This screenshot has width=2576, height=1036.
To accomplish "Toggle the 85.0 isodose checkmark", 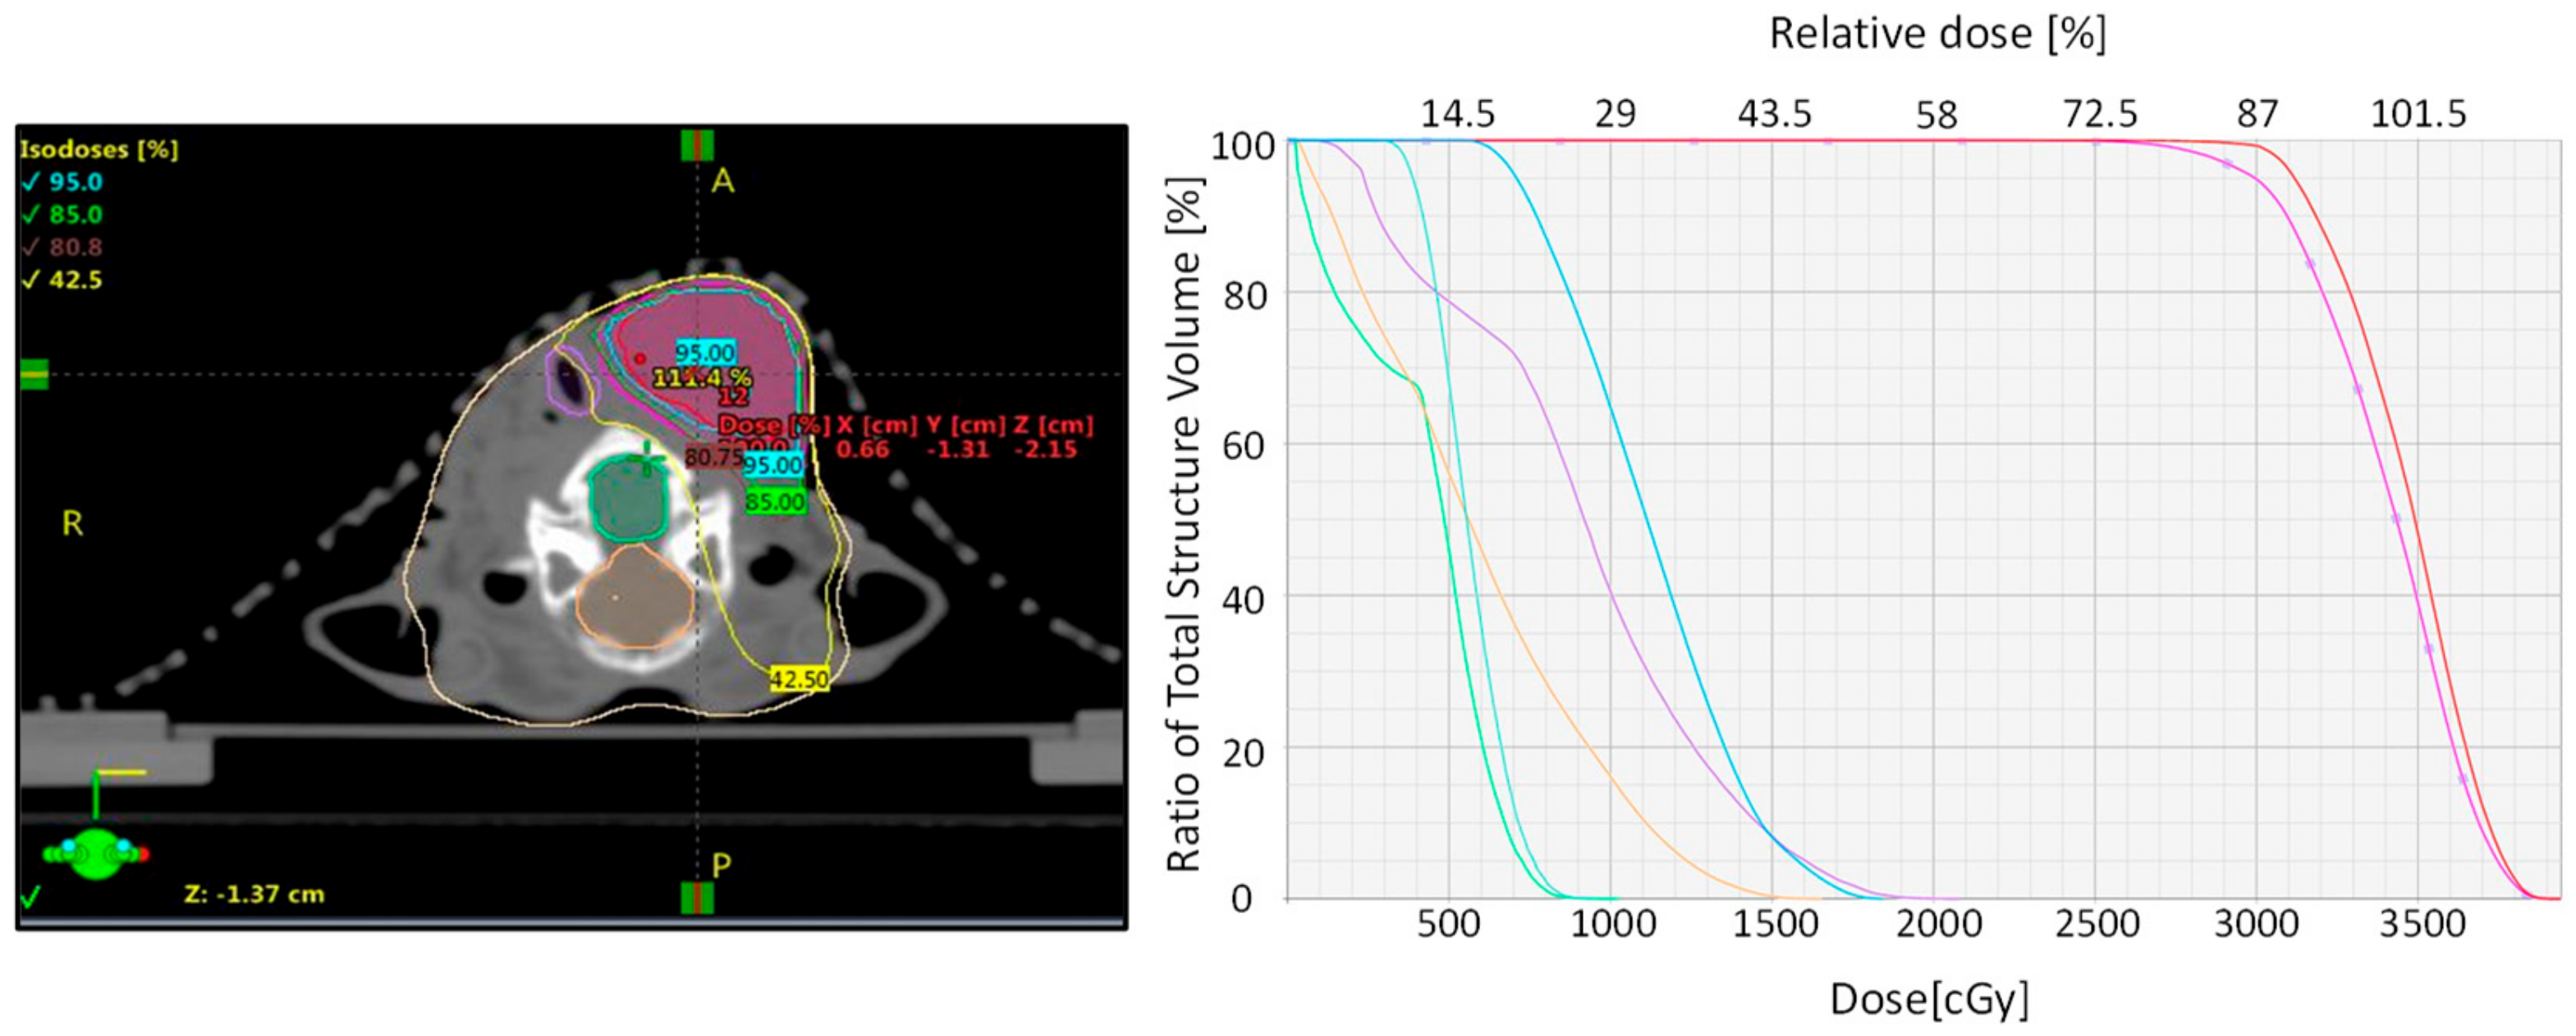I will [31, 215].
